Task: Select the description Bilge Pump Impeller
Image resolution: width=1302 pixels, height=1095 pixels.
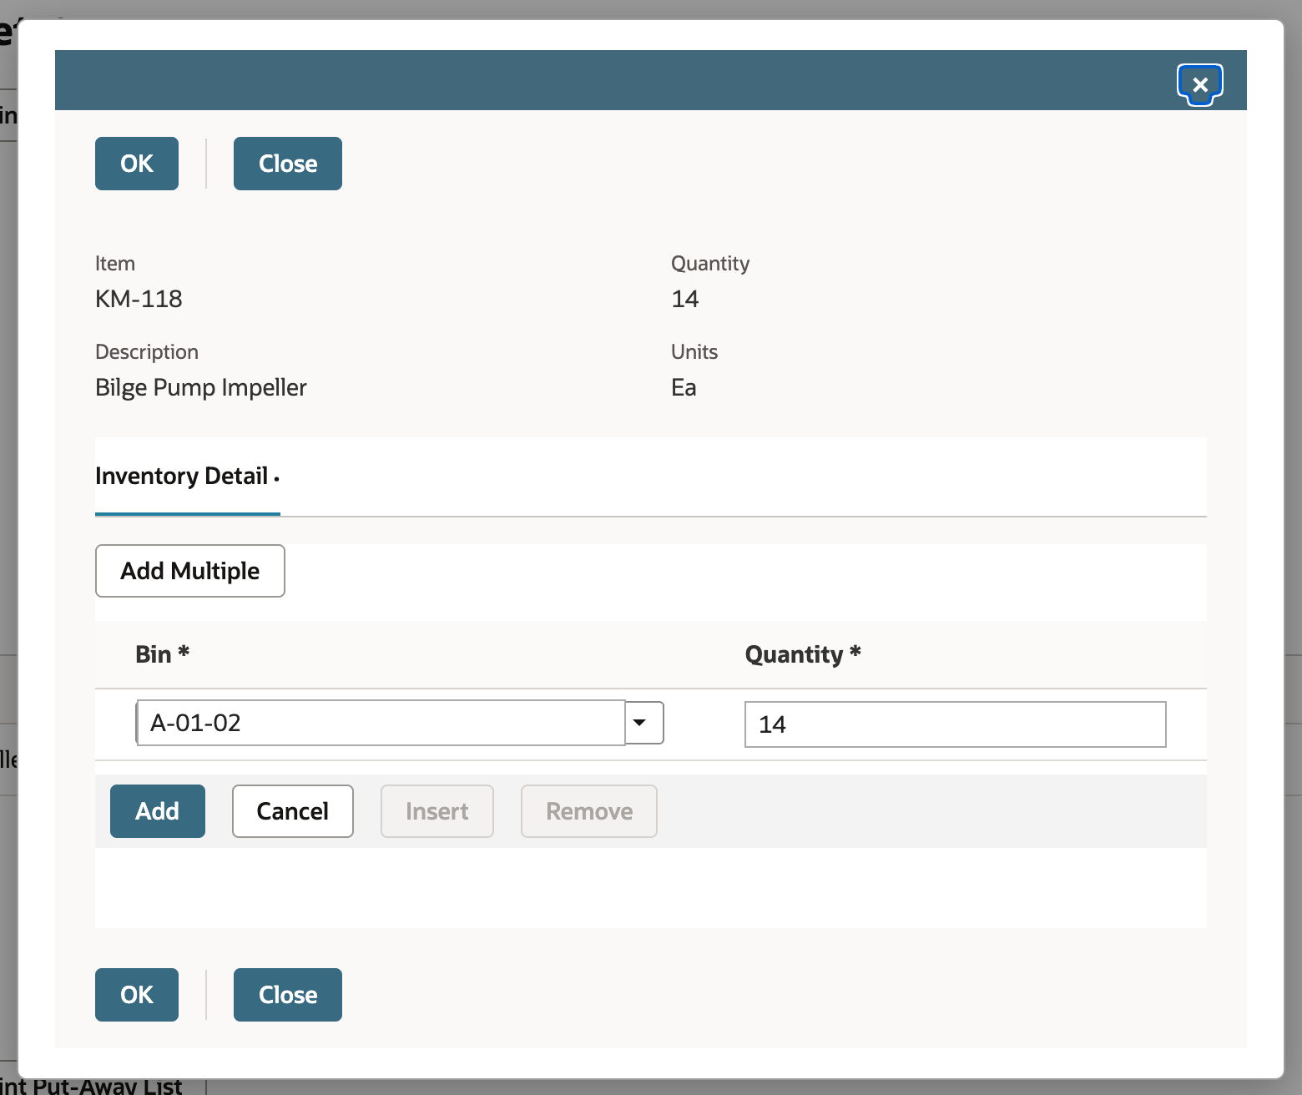Action: point(201,387)
